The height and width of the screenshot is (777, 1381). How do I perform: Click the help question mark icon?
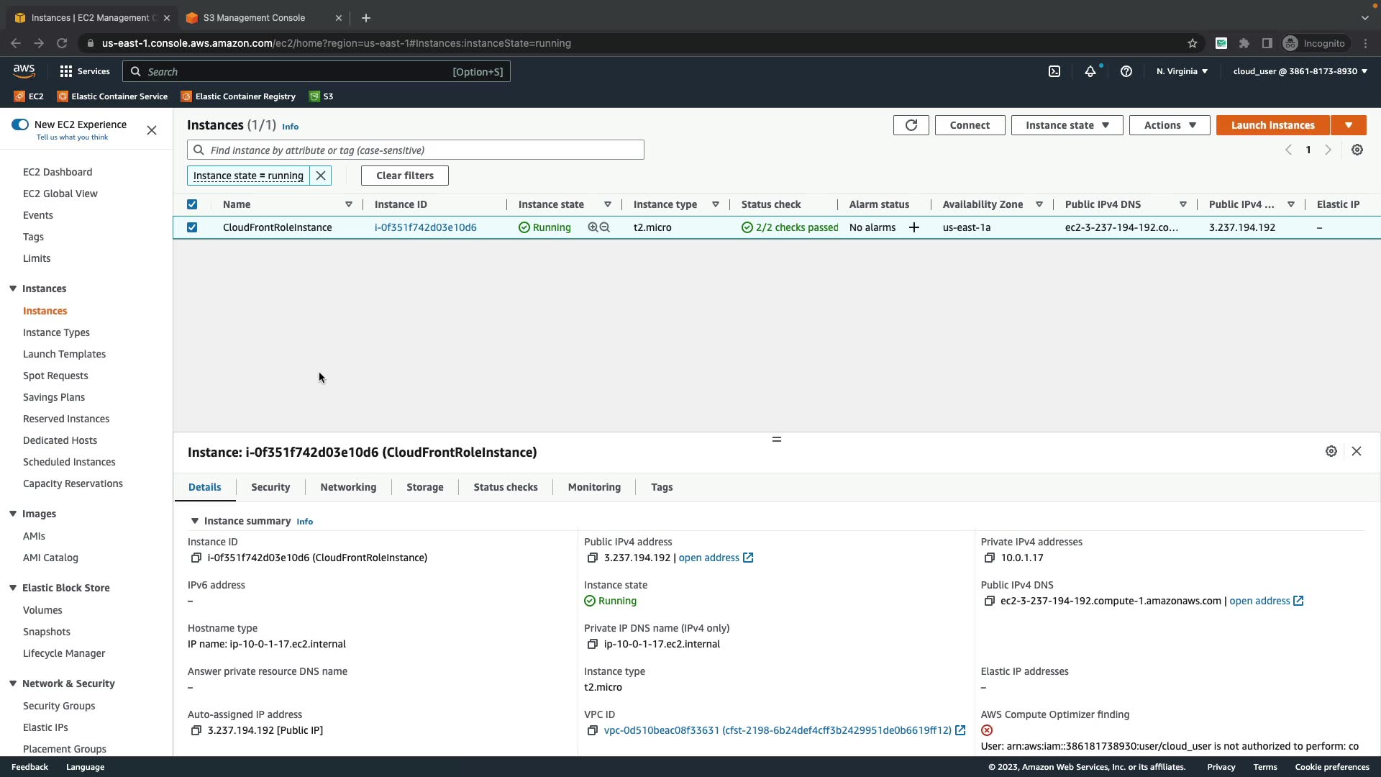point(1126,71)
